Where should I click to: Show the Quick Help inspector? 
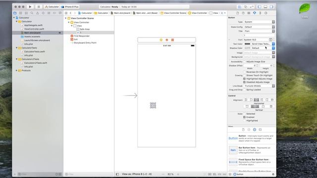point(243,13)
